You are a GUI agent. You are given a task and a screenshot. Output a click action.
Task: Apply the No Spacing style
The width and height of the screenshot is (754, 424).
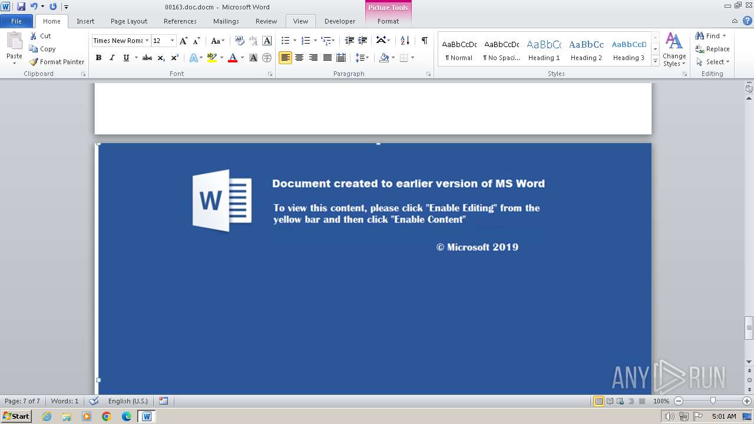click(x=501, y=49)
